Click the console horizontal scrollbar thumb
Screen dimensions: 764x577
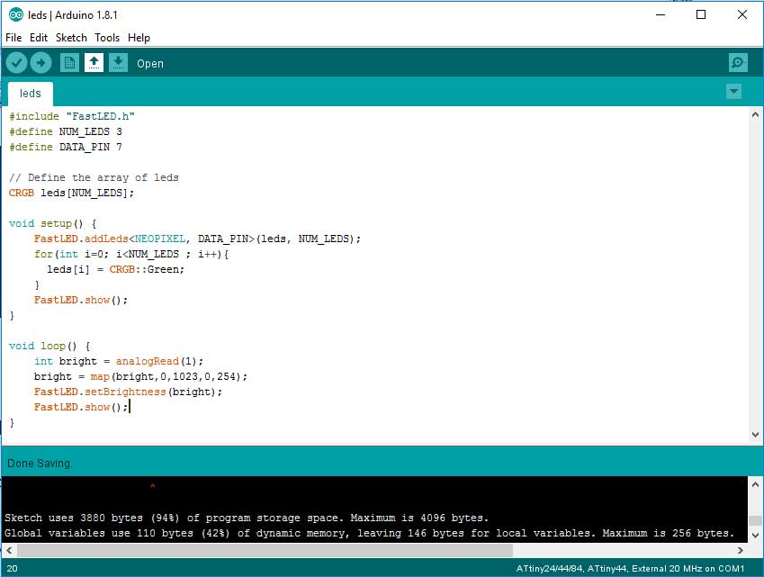pyautogui.click(x=265, y=550)
